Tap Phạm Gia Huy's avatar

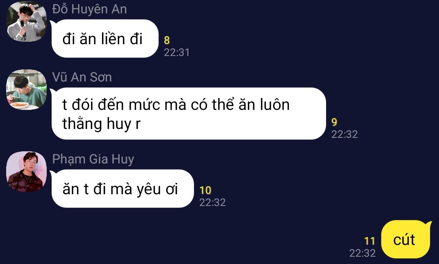click(x=26, y=172)
